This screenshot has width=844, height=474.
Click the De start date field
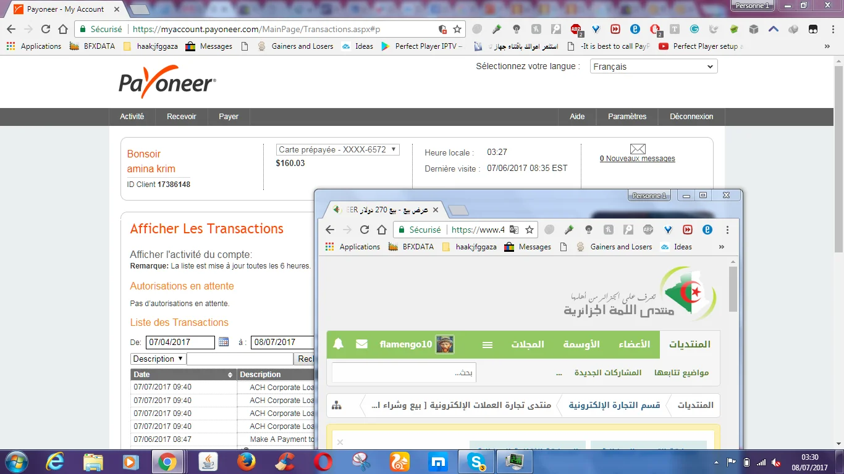[x=180, y=342]
